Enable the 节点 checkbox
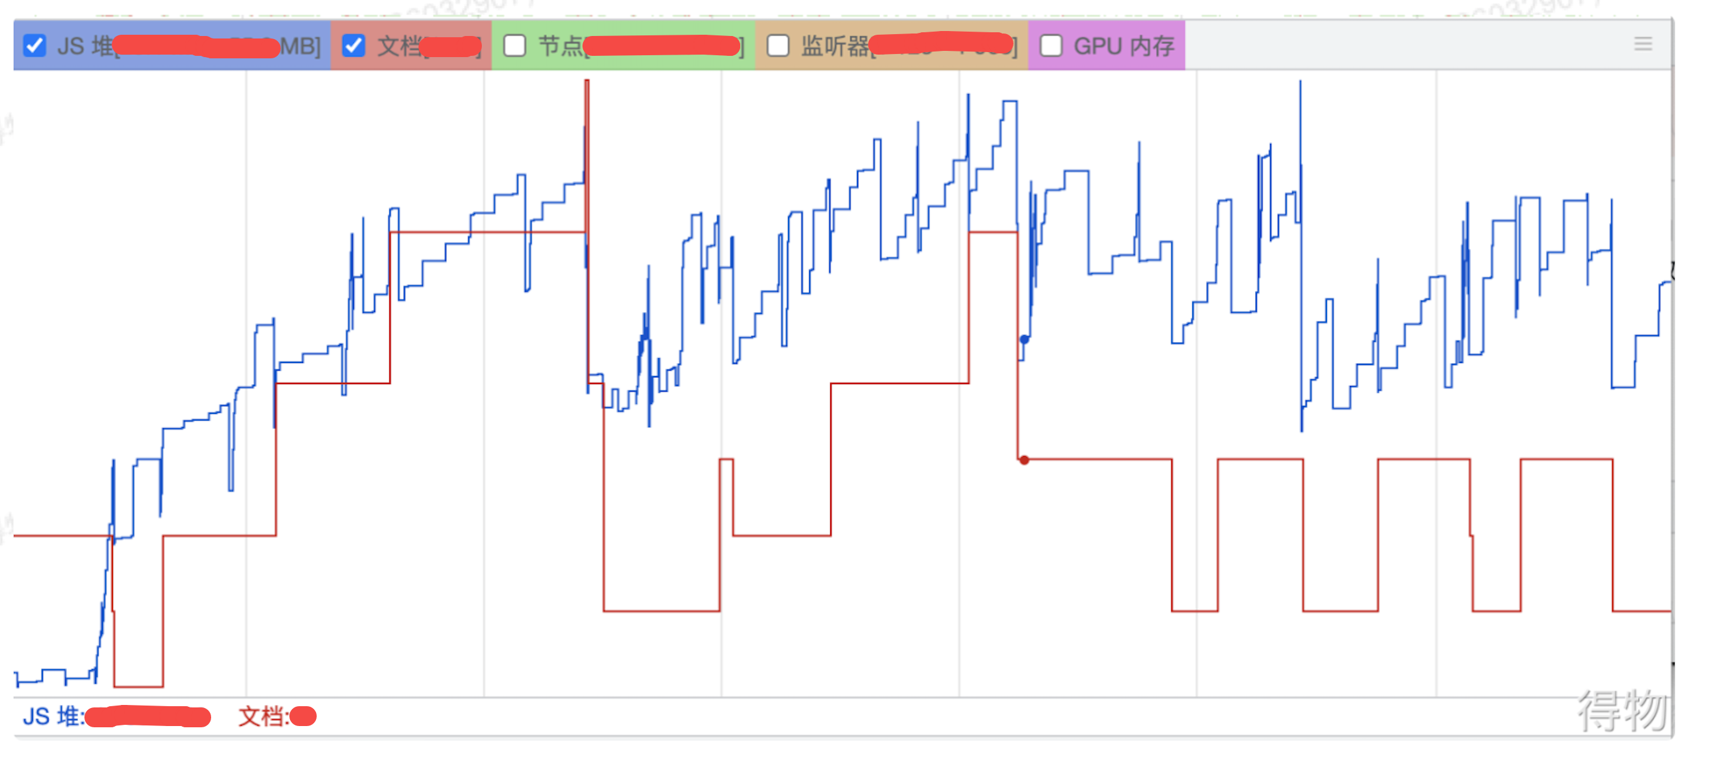 (514, 46)
